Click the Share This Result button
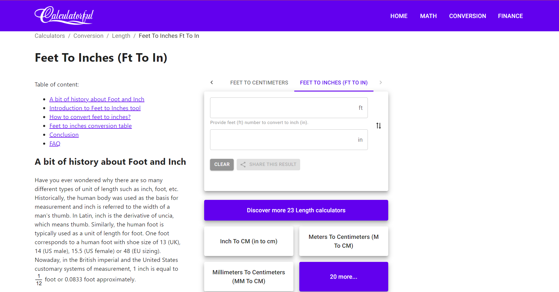The width and height of the screenshot is (559, 292). (x=268, y=164)
